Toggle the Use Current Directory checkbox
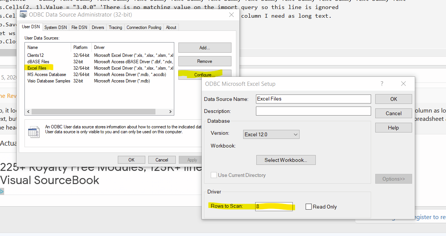The image size is (446, 236). coord(214,175)
